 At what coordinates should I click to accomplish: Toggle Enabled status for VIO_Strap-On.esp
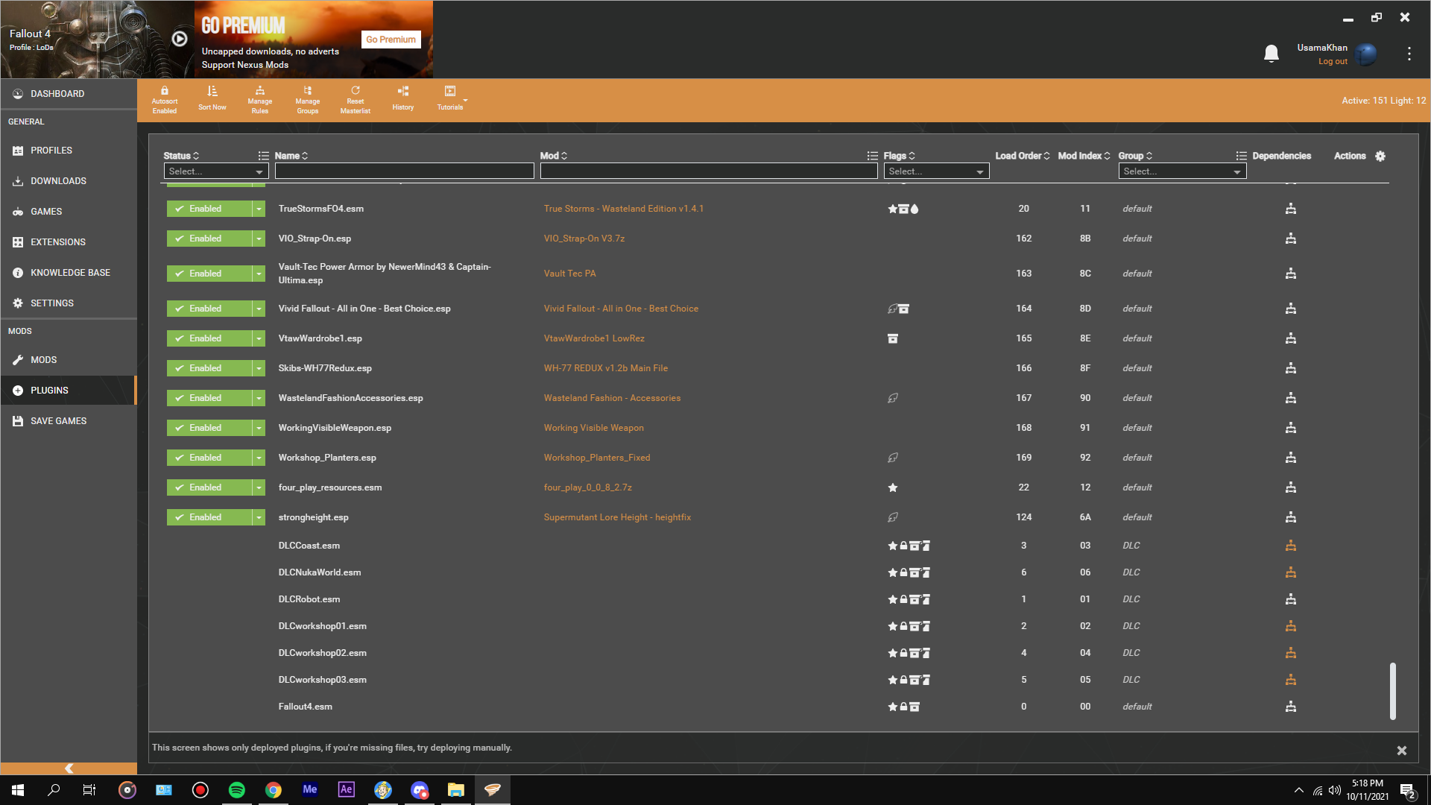209,239
